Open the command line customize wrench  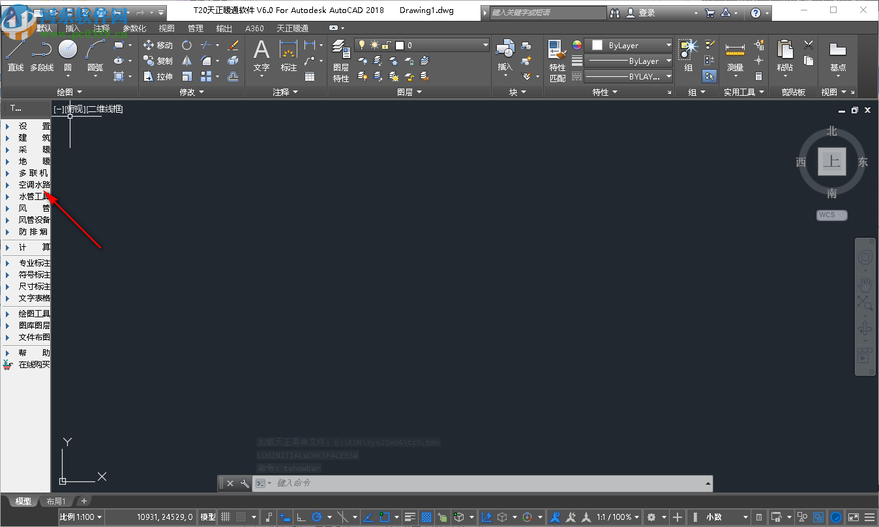[x=245, y=483]
